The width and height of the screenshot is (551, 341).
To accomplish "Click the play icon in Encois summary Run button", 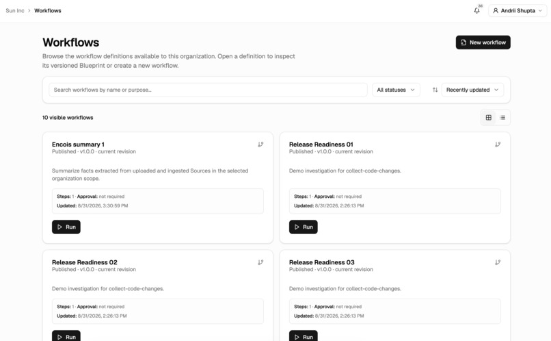I will (x=59, y=227).
